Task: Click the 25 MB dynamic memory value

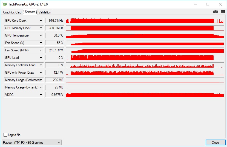Action: (x=55, y=87)
